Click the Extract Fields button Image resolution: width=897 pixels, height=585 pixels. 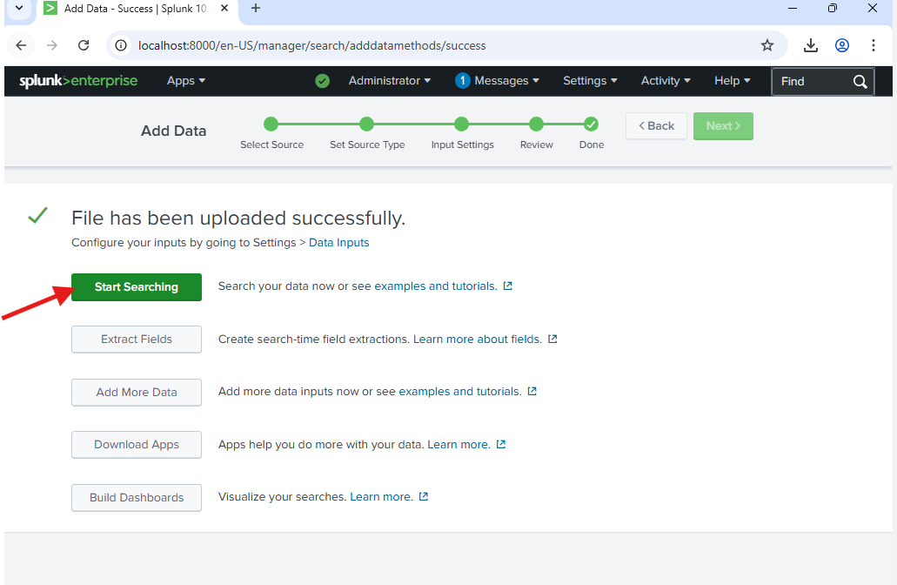137,340
